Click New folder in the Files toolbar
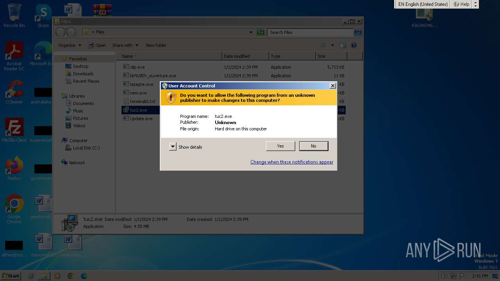 [156, 45]
